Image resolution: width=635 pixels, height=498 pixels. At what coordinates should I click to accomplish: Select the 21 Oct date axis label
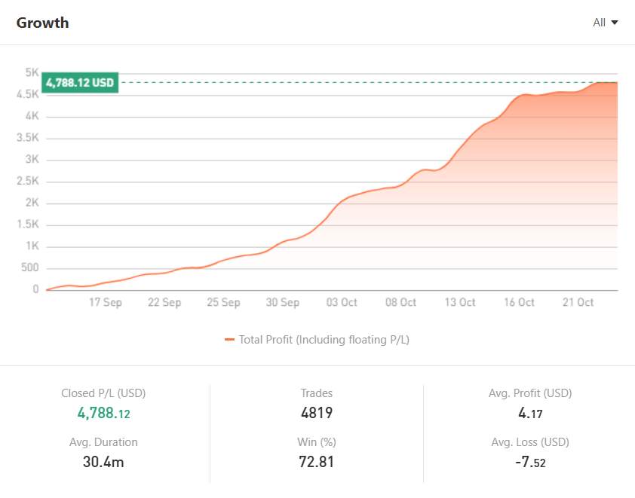[578, 302]
